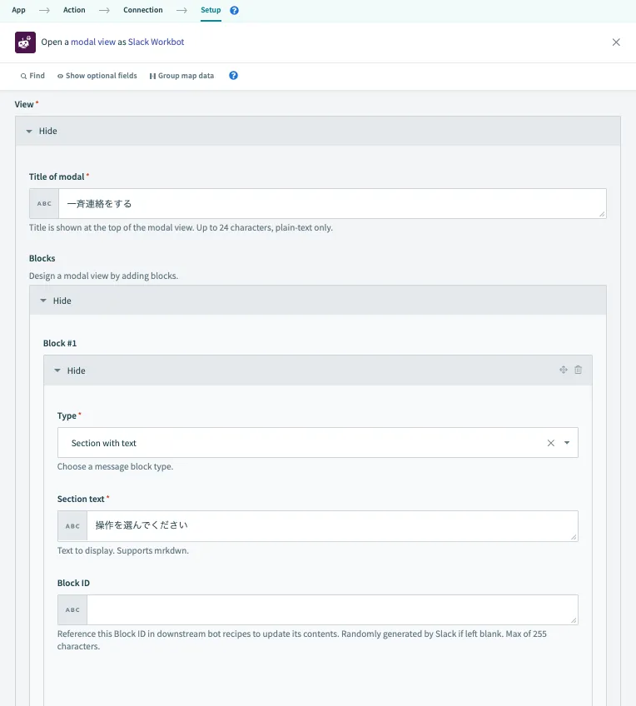Click the help icon next to Group map data
The image size is (636, 706).
[233, 76]
